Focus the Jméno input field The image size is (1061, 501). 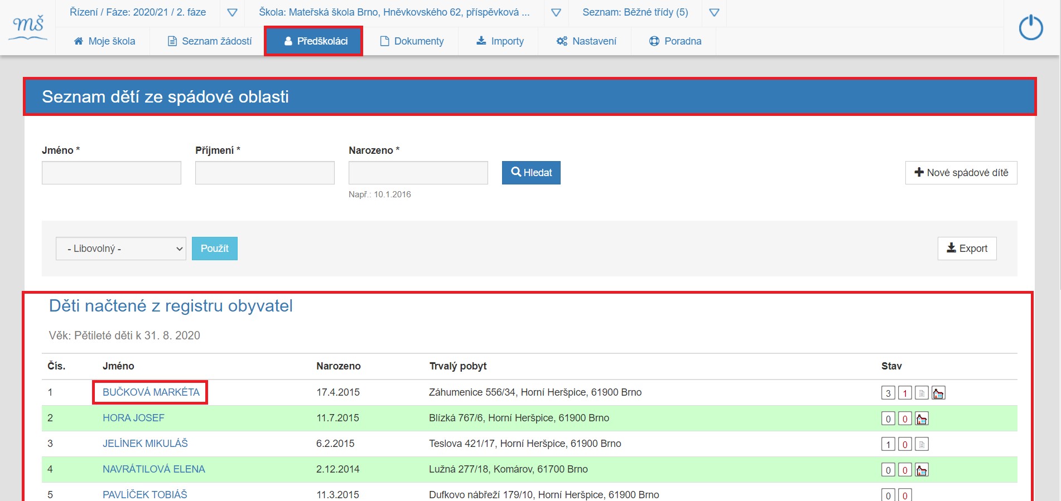112,173
